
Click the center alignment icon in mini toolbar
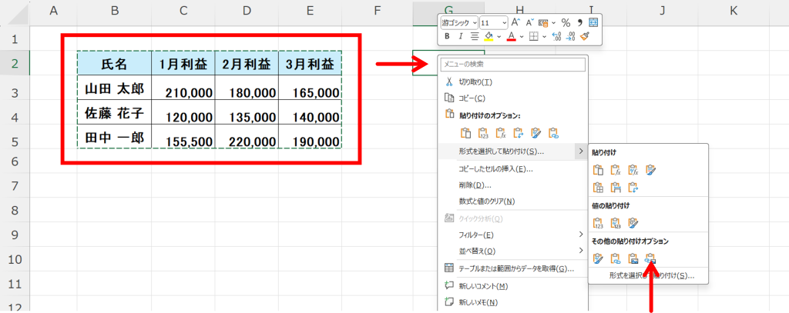[x=475, y=36]
